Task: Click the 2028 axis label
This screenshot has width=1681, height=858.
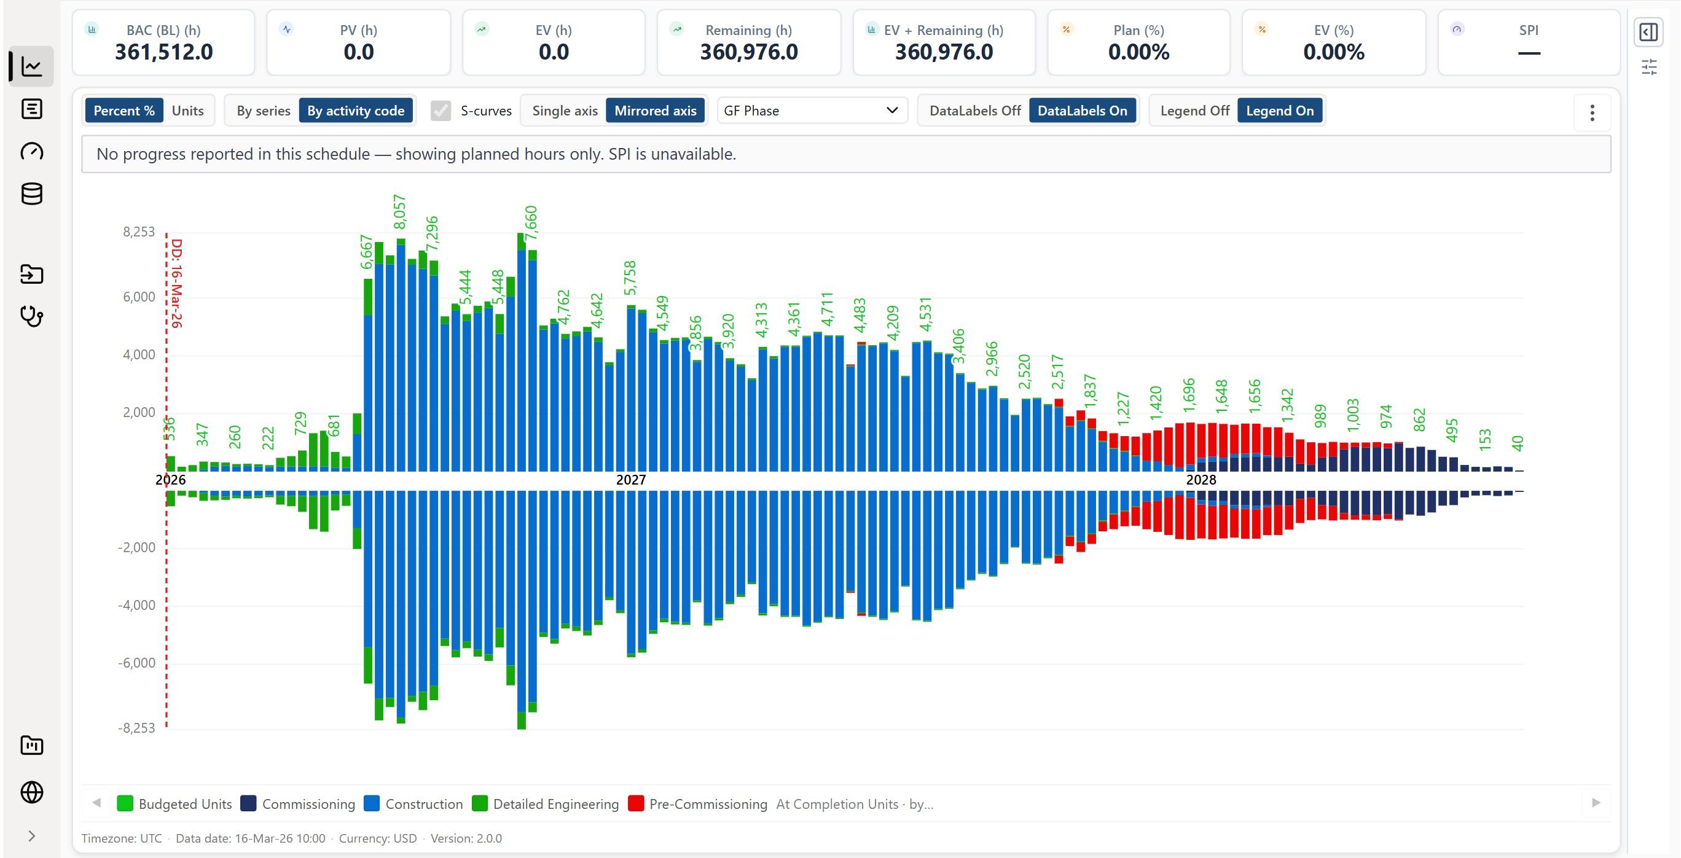Action: pyautogui.click(x=1201, y=480)
